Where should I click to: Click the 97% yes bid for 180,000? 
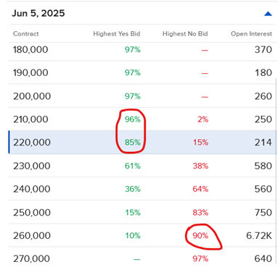(133, 50)
